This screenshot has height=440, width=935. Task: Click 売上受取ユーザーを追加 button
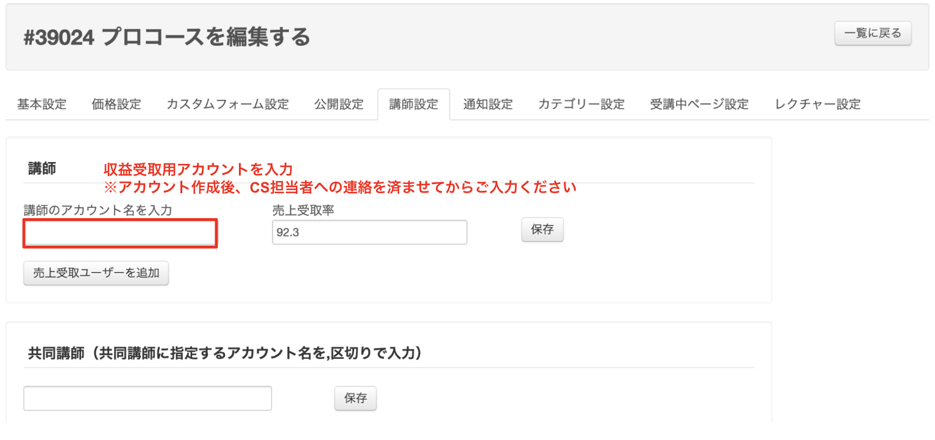96,273
